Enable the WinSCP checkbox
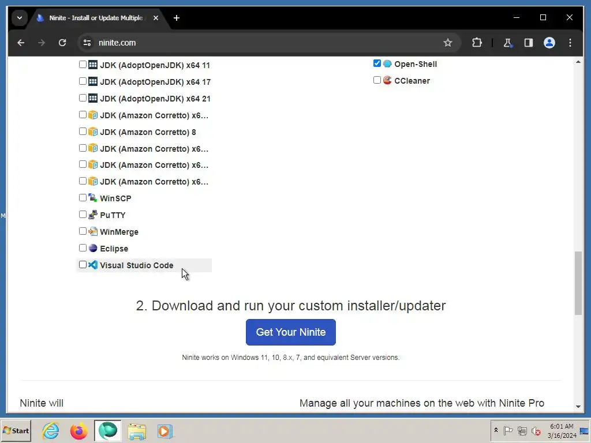591x443 pixels. tap(83, 197)
